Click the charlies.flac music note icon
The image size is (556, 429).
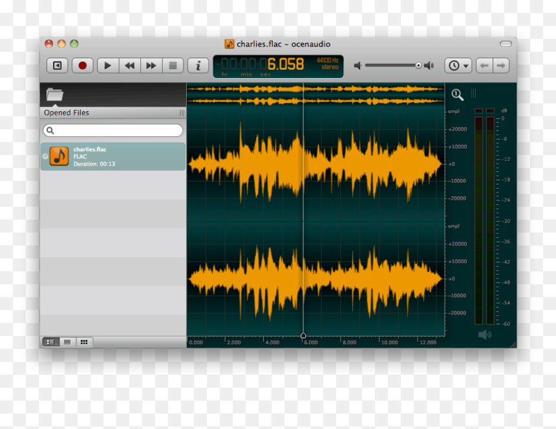coord(59,156)
